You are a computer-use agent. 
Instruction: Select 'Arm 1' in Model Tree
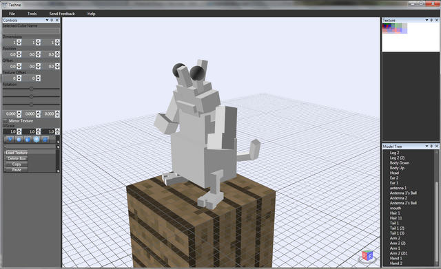coord(395,248)
